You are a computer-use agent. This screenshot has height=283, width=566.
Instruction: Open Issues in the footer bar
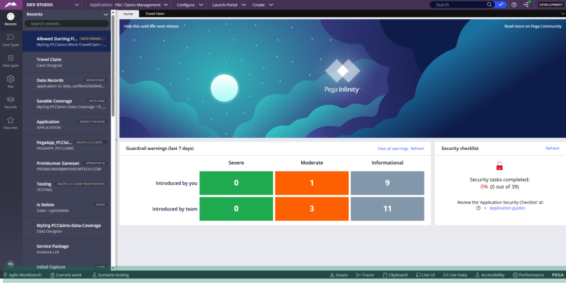pyautogui.click(x=339, y=275)
